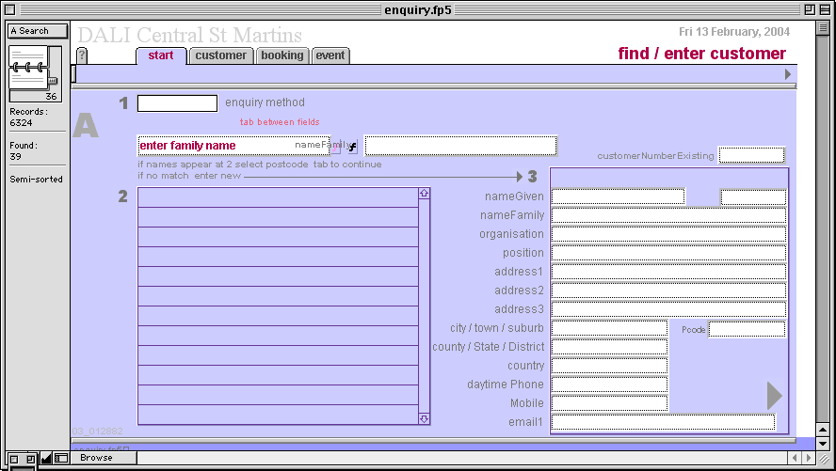Click the enquiry method field
Image resolution: width=836 pixels, height=471 pixels.
click(x=177, y=103)
